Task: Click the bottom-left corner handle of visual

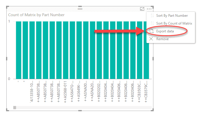Action: tap(8, 110)
